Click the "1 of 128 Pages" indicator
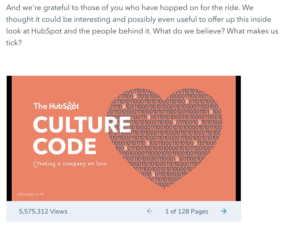284x227 pixels. (x=187, y=211)
